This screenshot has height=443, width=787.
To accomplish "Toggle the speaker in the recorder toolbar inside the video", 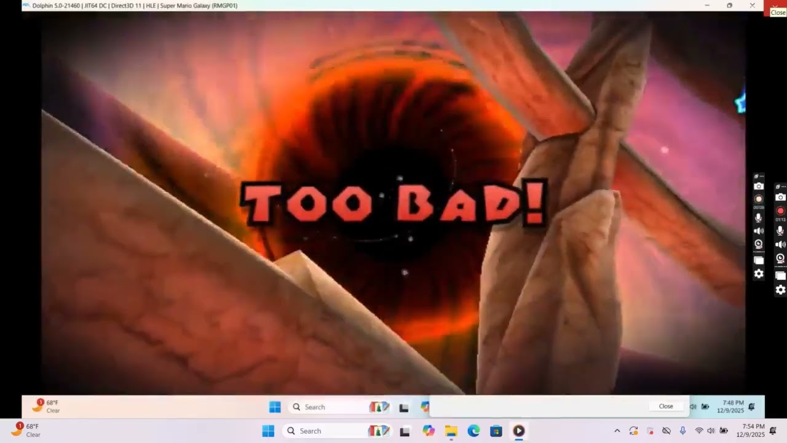I will pyautogui.click(x=759, y=231).
